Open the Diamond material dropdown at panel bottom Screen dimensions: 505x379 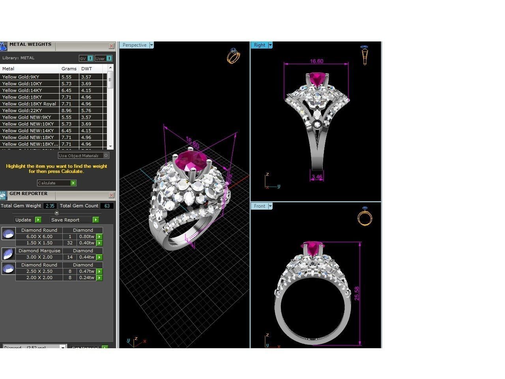(63, 347)
